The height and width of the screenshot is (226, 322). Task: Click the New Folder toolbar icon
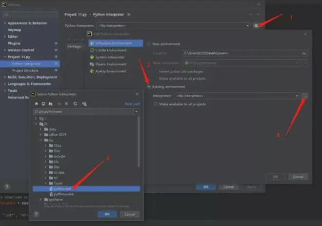point(60,104)
